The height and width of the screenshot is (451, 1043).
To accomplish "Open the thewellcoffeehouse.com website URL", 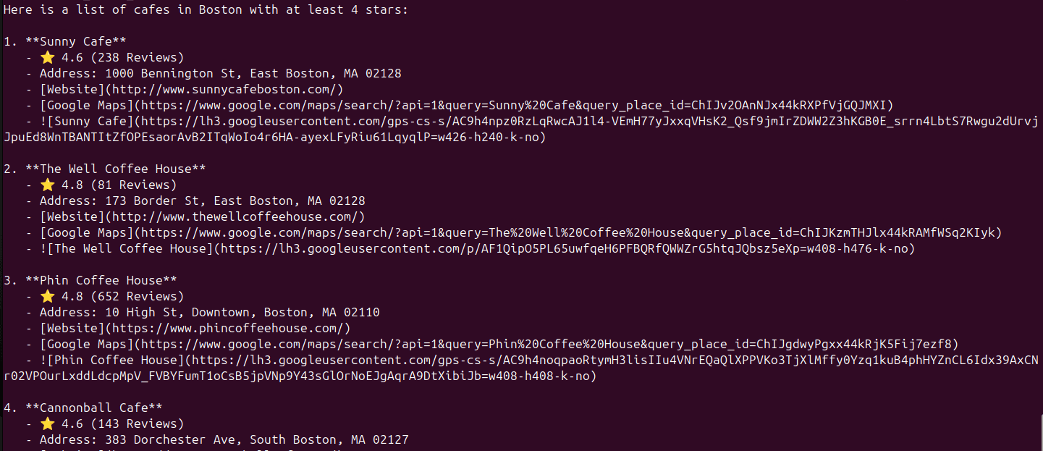I will tap(249, 217).
